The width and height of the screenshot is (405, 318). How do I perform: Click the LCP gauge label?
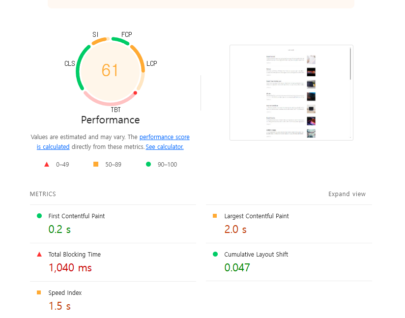(151, 63)
